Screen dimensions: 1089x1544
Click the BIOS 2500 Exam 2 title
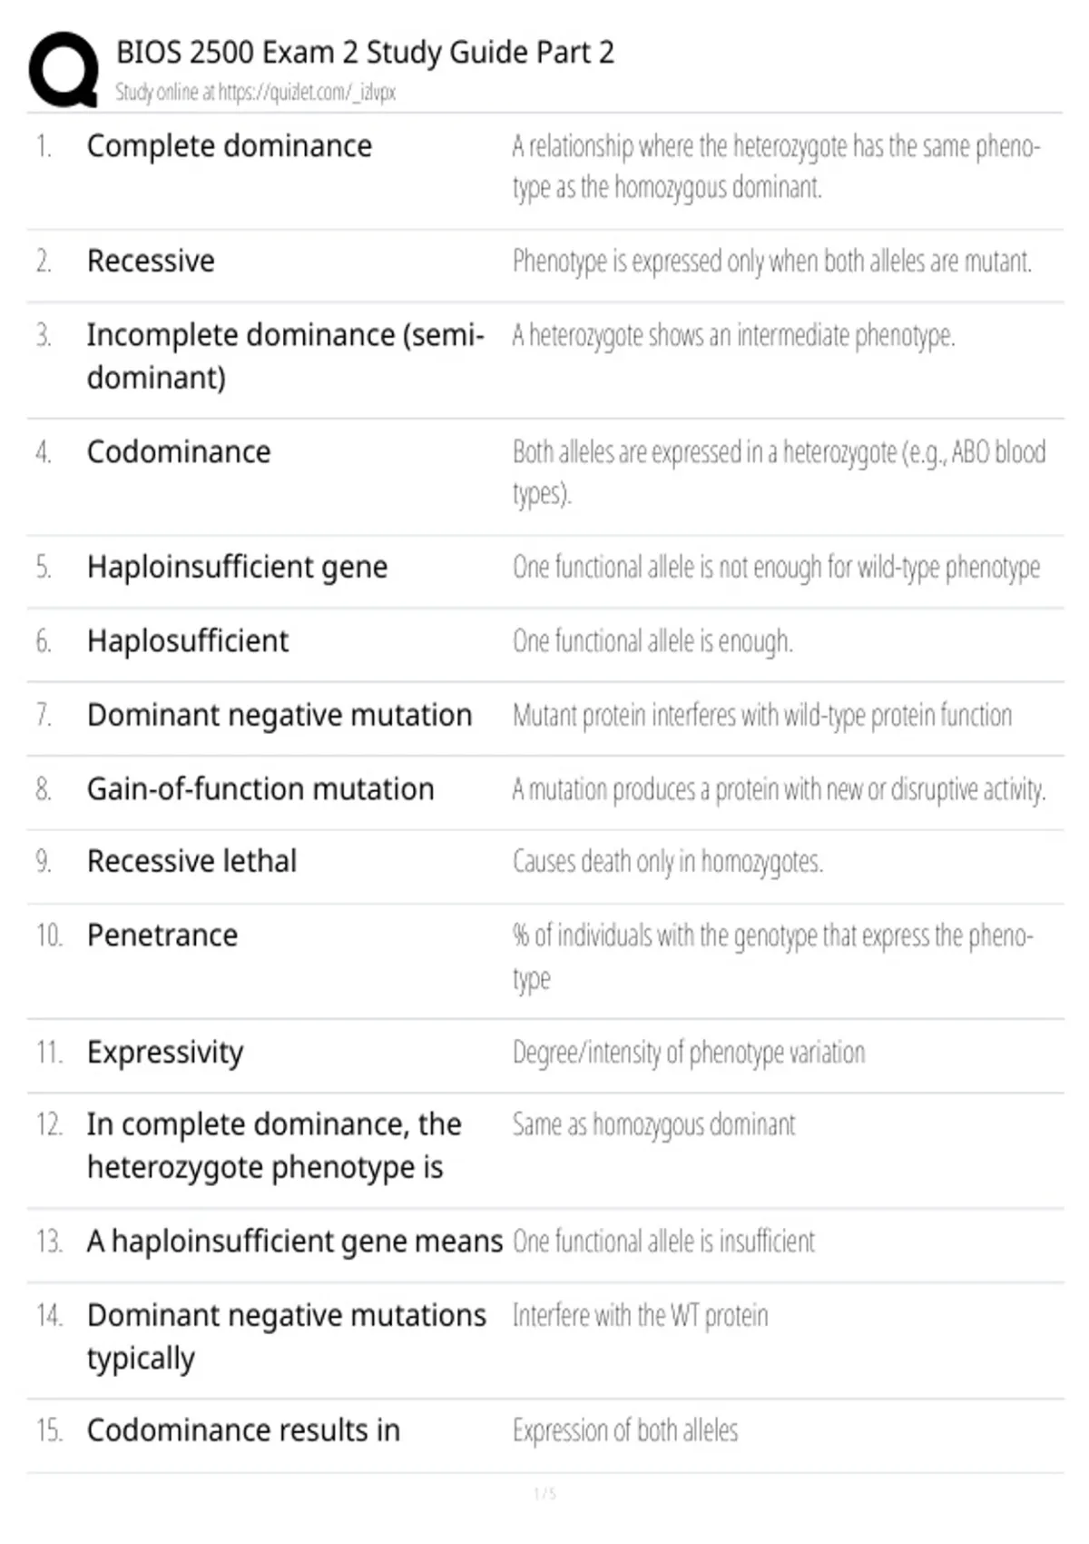pyautogui.click(x=365, y=53)
